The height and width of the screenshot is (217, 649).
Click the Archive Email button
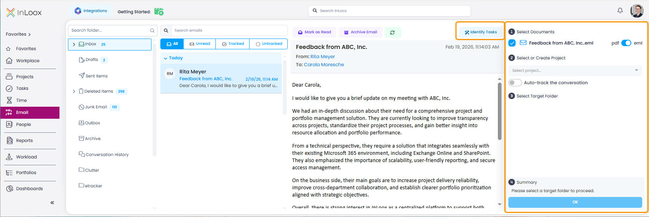[x=360, y=32]
